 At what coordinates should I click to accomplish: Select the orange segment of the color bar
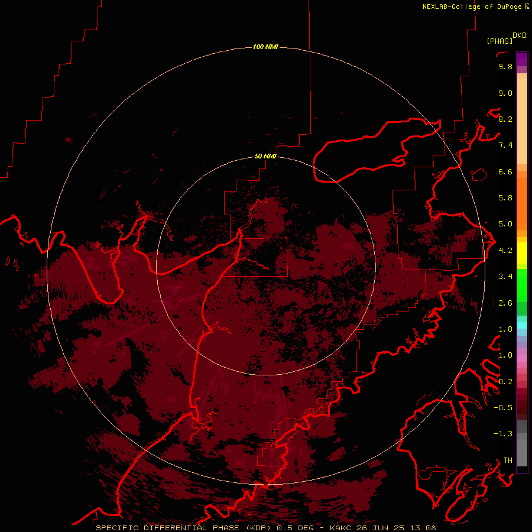pyautogui.click(x=522, y=204)
